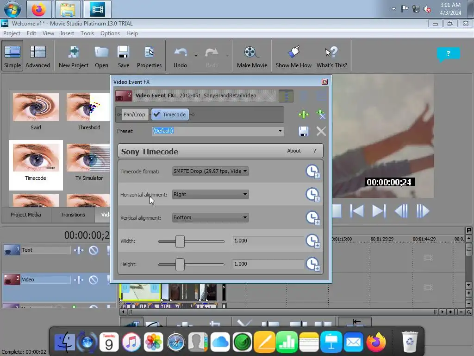Mute the Video track

[94, 280]
